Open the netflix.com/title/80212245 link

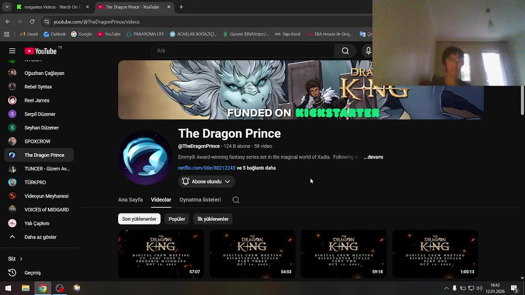(207, 168)
